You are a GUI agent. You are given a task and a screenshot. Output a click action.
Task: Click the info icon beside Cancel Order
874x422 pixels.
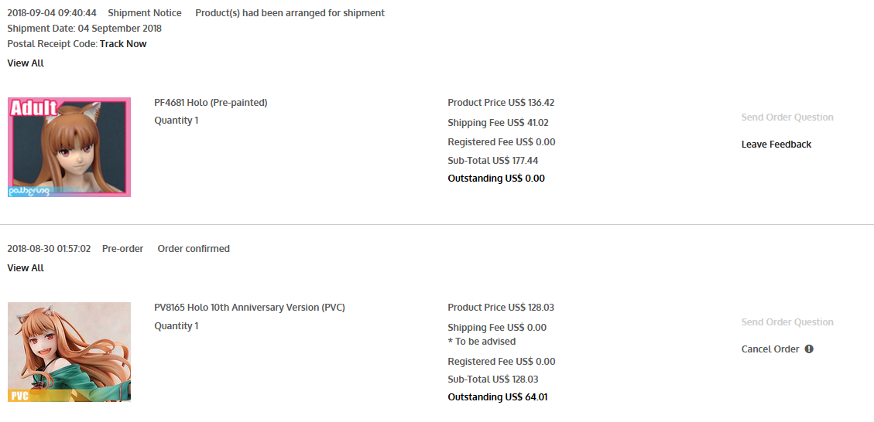(x=809, y=349)
